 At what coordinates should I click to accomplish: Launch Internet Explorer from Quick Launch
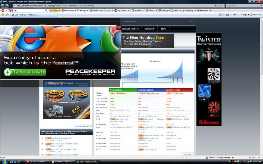[18, 162]
